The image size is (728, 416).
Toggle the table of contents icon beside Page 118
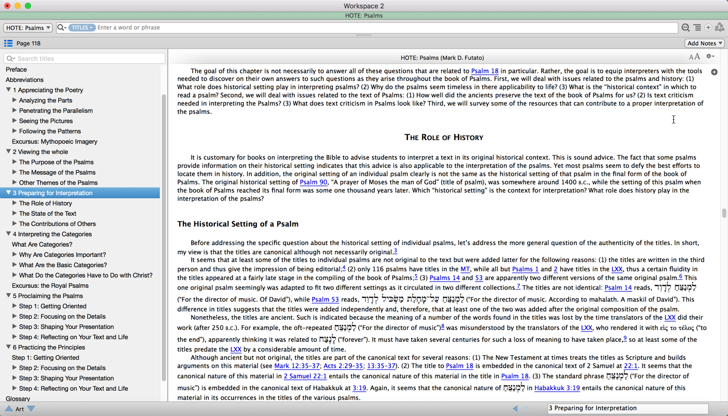coord(8,43)
